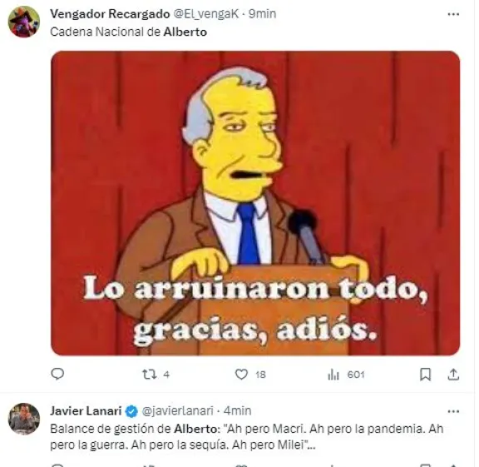Open more options on Vengador Recargado tweet
This screenshot has width=479, height=467.
pos(453,14)
